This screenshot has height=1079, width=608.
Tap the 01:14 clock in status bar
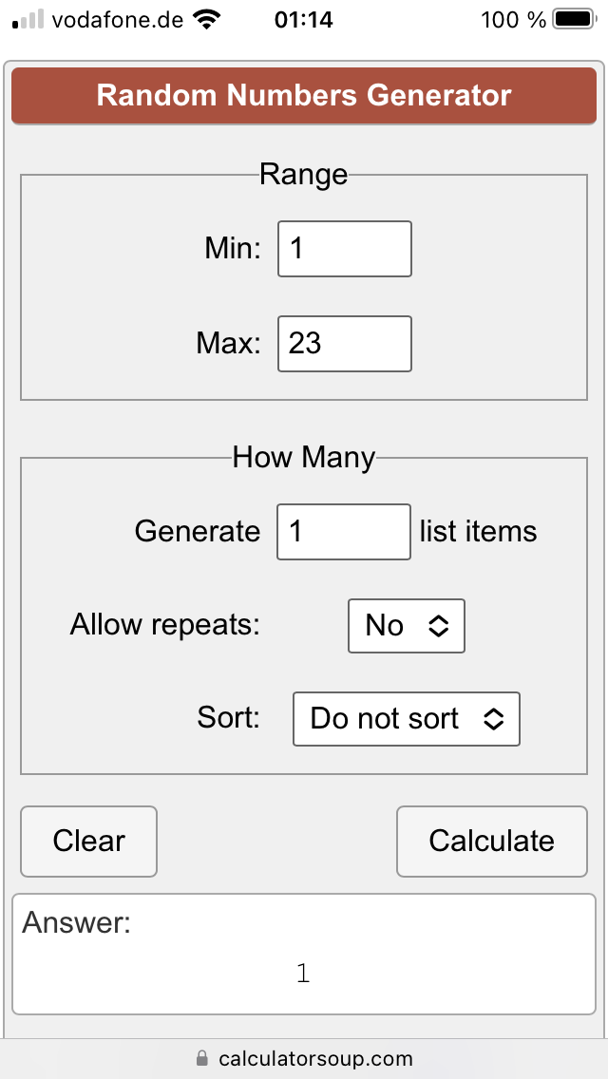(303, 20)
